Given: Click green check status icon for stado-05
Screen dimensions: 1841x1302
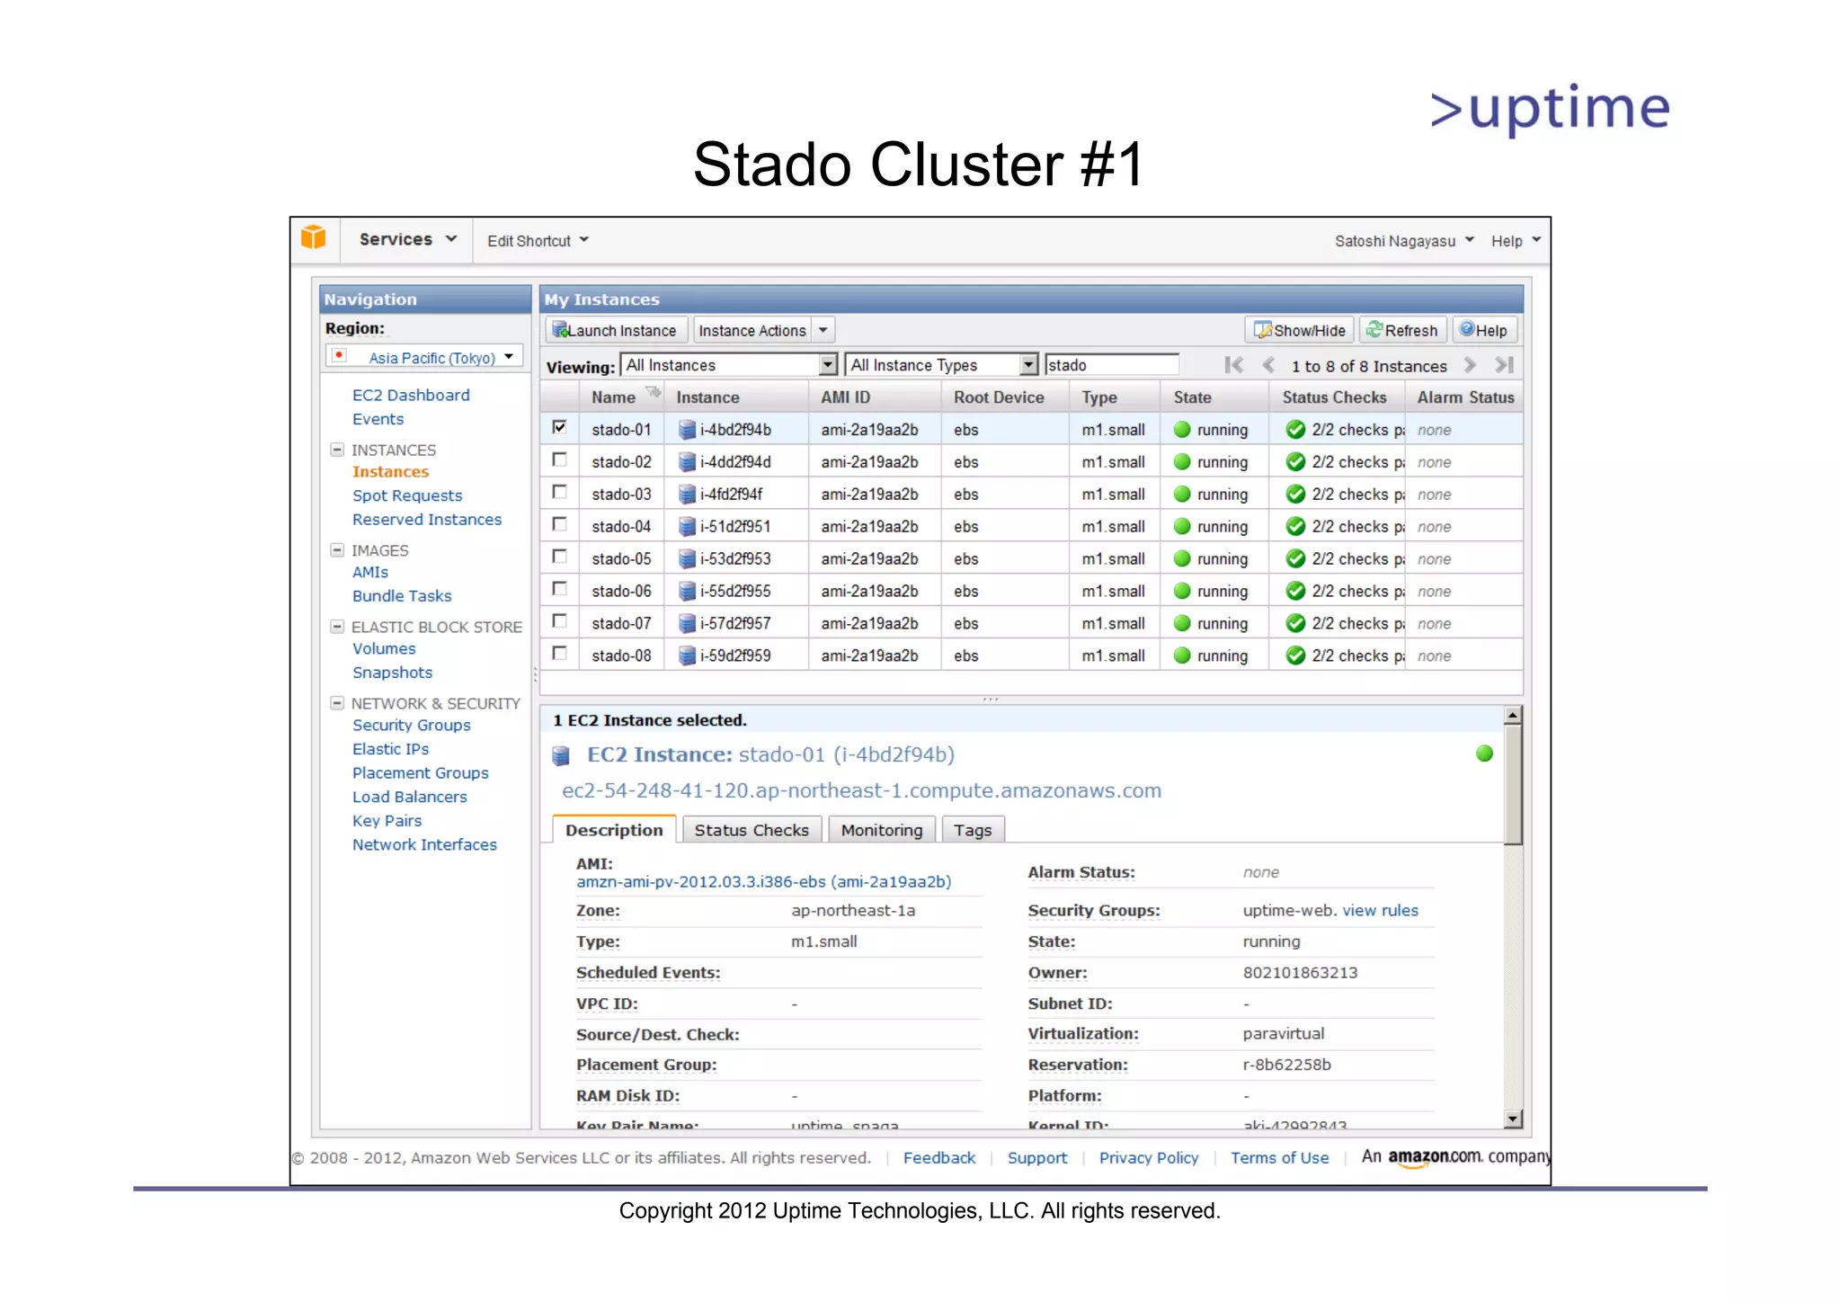Looking at the screenshot, I should tap(1295, 559).
